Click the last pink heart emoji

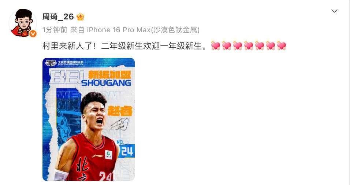pyautogui.click(x=282, y=46)
